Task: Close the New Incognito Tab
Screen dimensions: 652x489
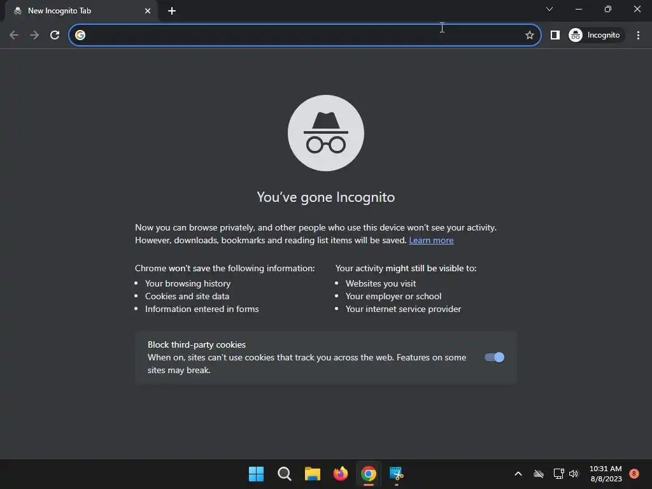Action: pos(148,11)
